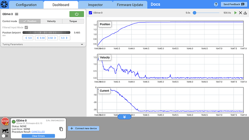Click the green ODrive 0 status indicator
249x140 pixels.
pyautogui.click(x=14, y=122)
